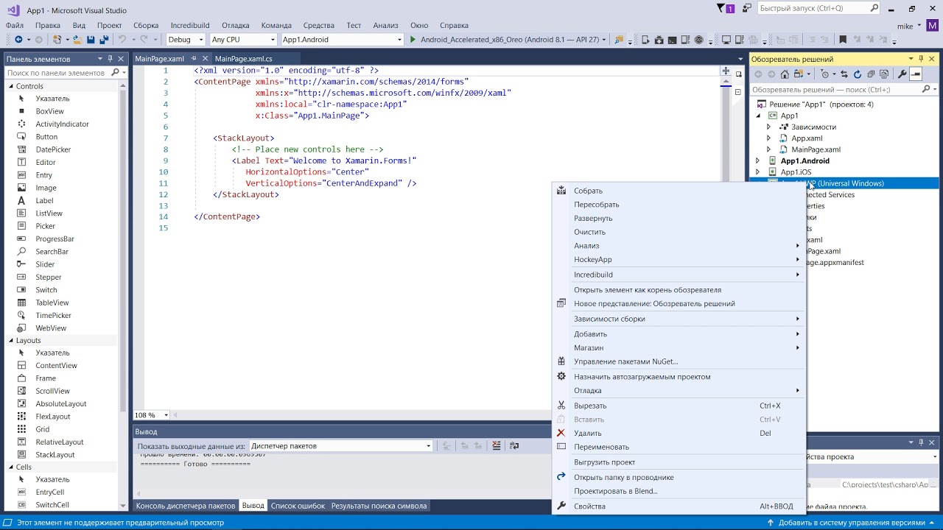
Task: Switch to the MainPage.xaml.cs tab
Action: (x=243, y=59)
